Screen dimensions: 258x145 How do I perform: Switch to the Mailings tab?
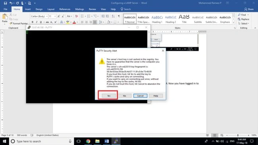[x=79, y=9]
